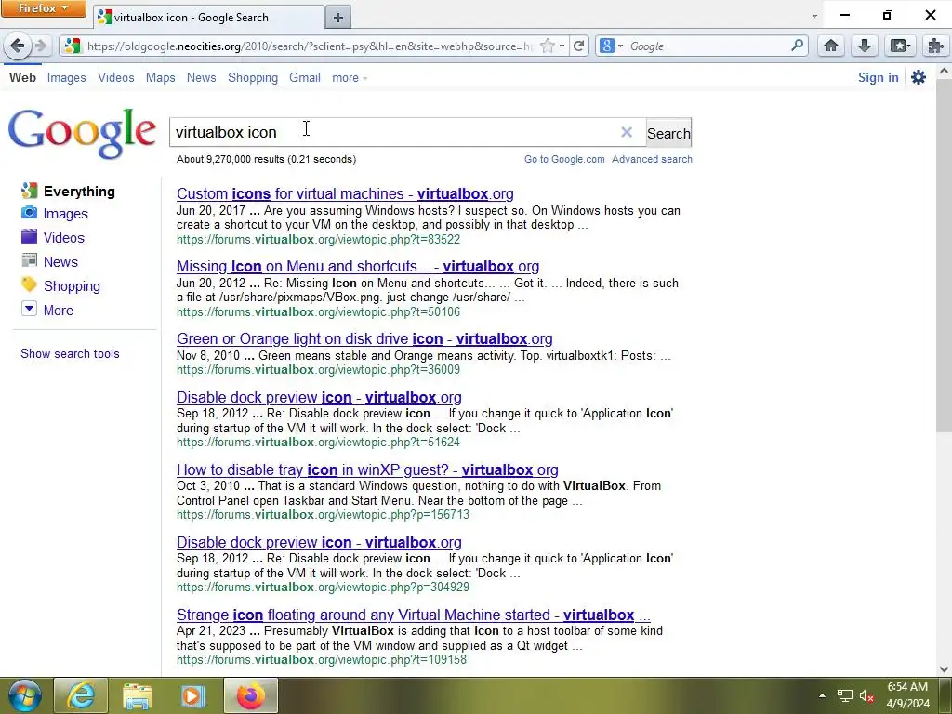The width and height of the screenshot is (952, 714).
Task: Click the Images camera icon in the sidebar
Action: click(29, 213)
